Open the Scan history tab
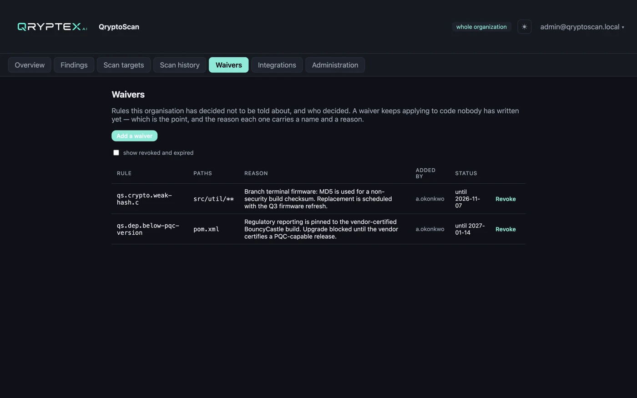The image size is (637, 398). coord(180,65)
